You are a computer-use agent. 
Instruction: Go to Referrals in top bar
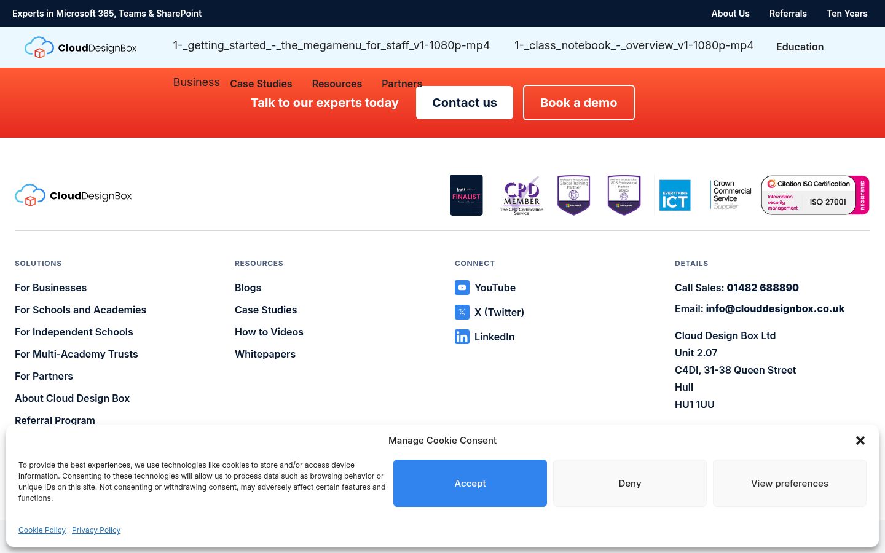[788, 14]
